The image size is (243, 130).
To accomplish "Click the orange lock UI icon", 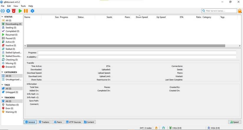I will coord(240,11).
